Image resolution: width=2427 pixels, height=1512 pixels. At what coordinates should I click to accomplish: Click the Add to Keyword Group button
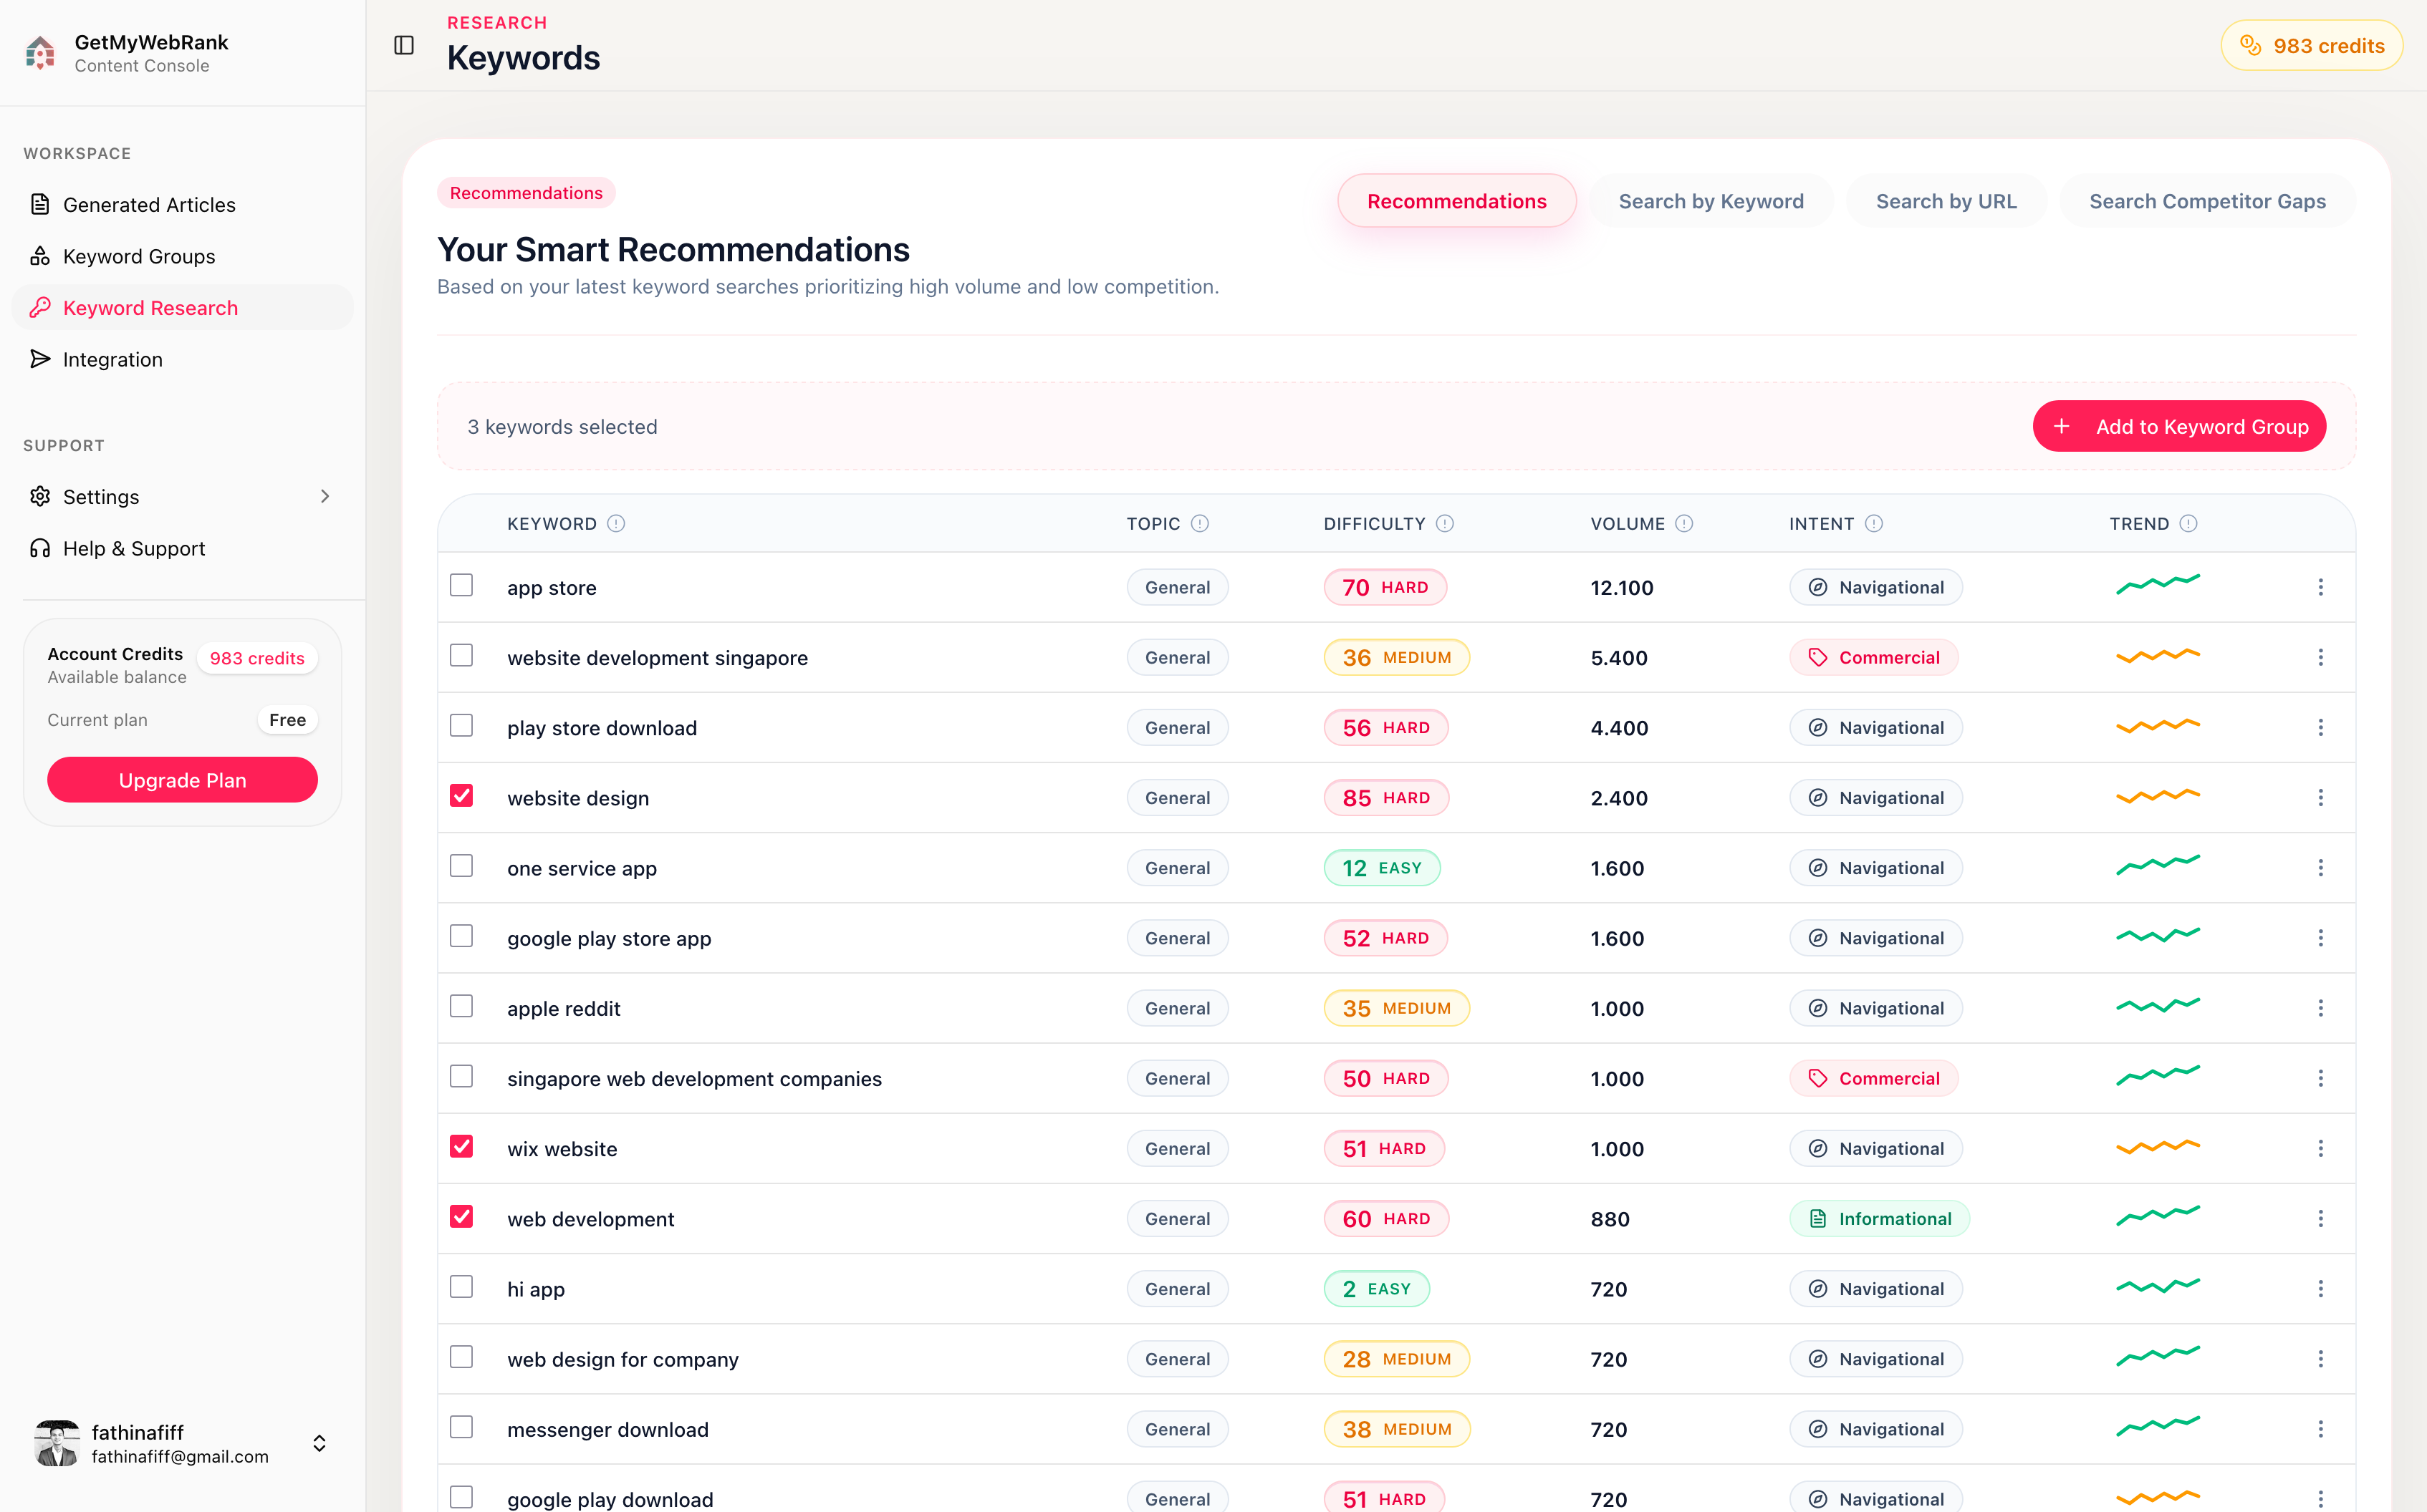2179,426
